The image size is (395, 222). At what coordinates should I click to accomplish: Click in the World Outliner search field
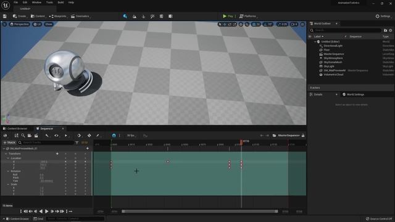pos(345,30)
